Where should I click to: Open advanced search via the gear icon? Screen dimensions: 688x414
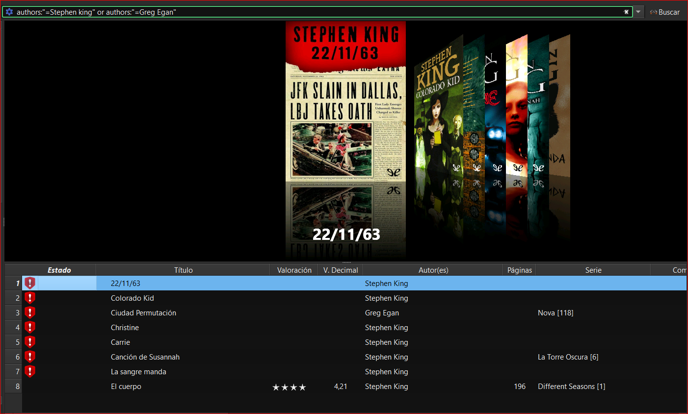pyautogui.click(x=9, y=12)
